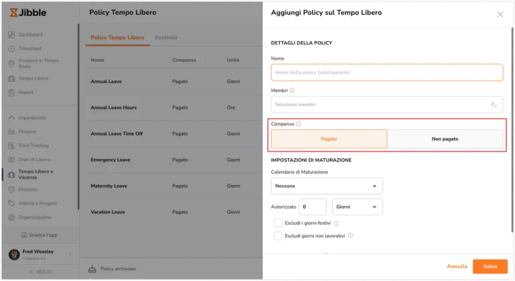Click the Annulla link

tap(457, 266)
